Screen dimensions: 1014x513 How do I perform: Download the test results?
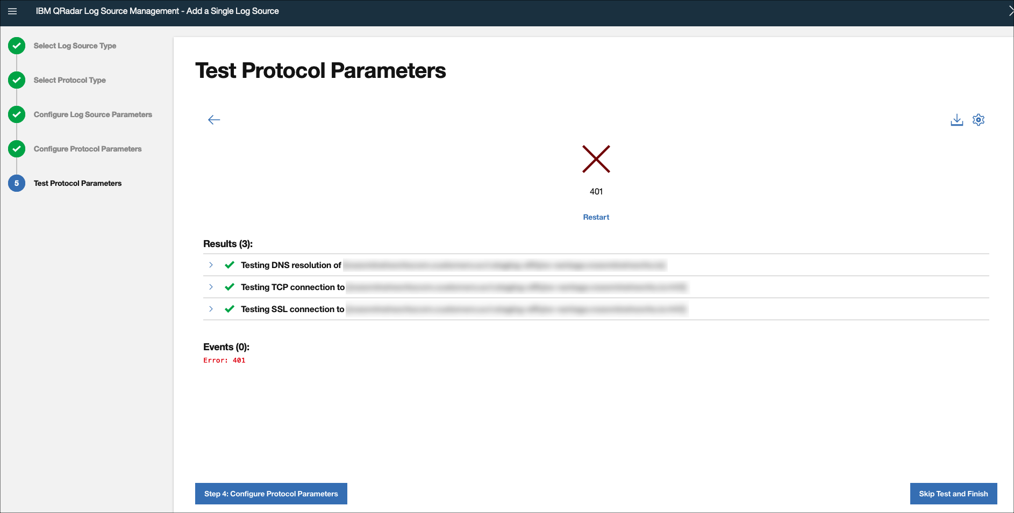pyautogui.click(x=957, y=120)
